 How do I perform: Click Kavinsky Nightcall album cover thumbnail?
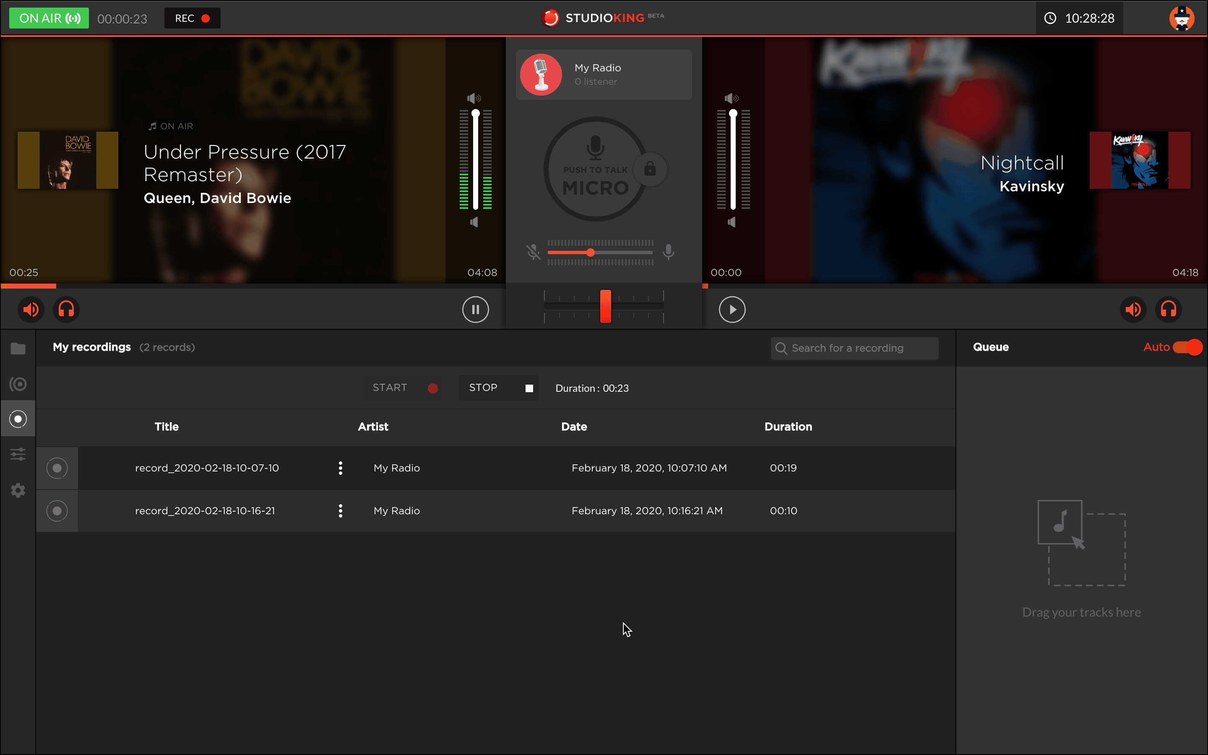coord(1140,160)
